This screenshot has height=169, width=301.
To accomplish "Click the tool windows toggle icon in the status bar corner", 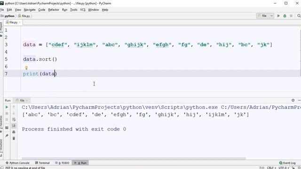I will (2, 168).
